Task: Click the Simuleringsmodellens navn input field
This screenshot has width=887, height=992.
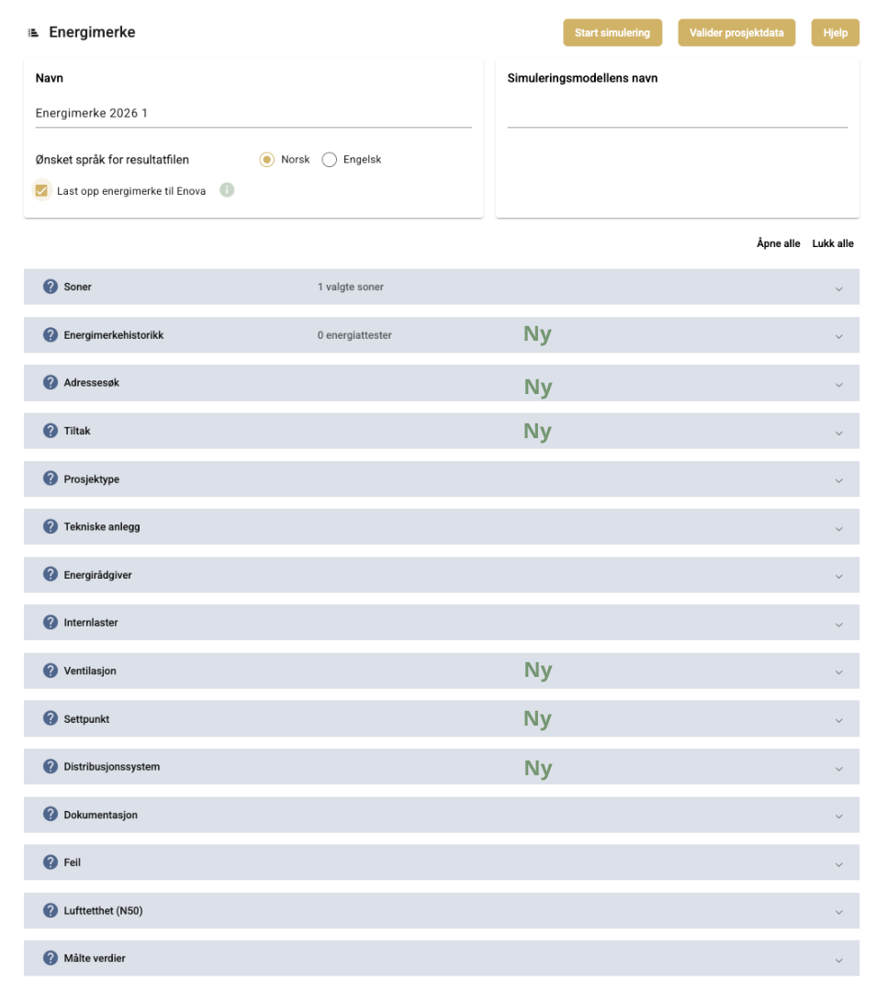Action: pos(677,114)
